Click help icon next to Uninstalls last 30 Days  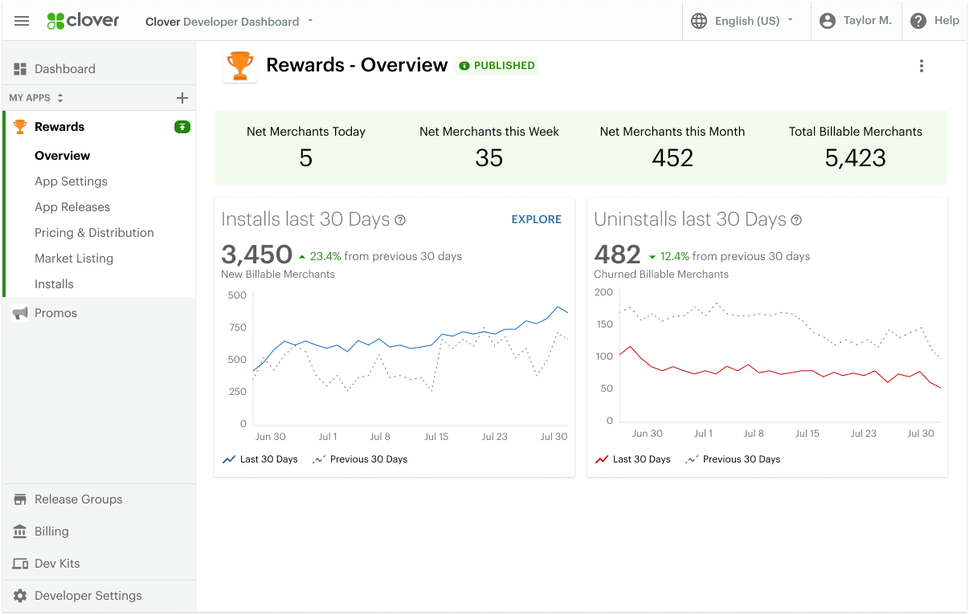click(796, 220)
